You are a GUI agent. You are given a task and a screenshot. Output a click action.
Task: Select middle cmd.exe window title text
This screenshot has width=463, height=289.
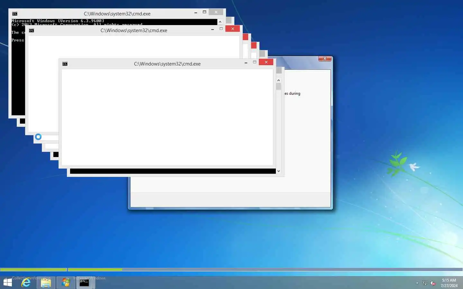coord(134,31)
